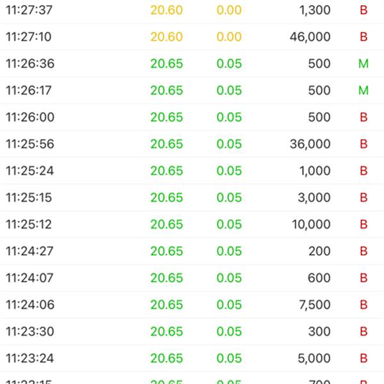This screenshot has width=384, height=384.
Task: Click the 5,000 volume at 11:23:24
Action: 314,358
